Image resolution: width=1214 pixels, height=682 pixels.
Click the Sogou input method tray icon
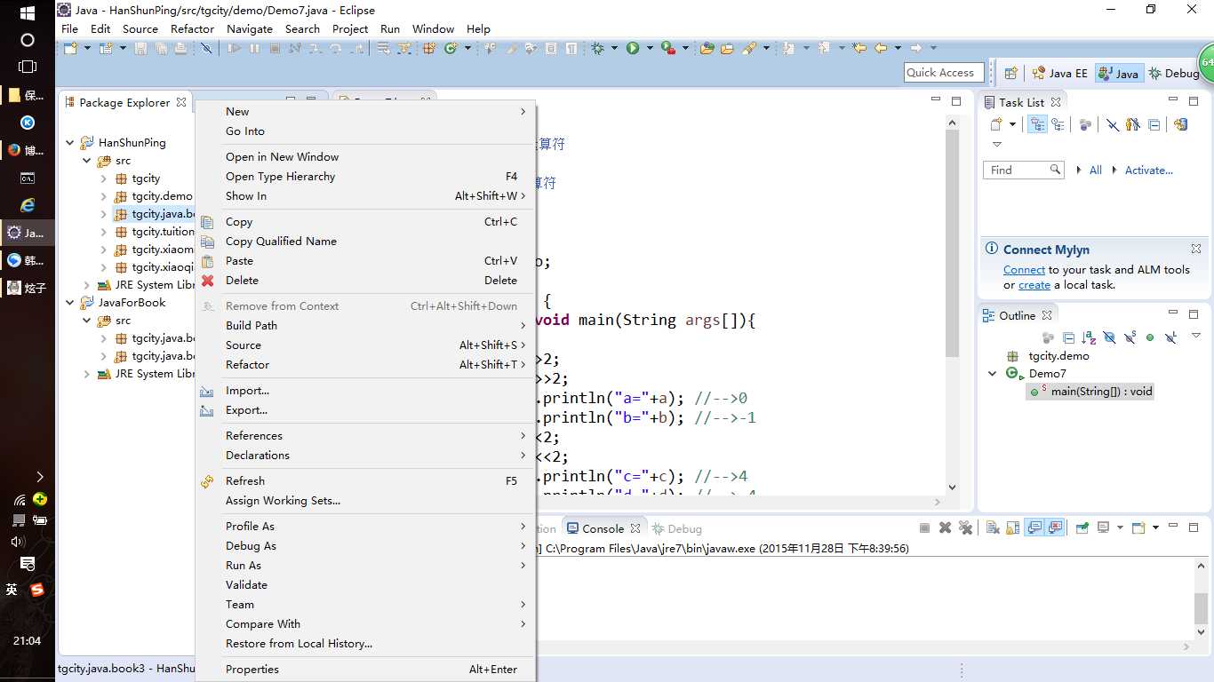36,590
